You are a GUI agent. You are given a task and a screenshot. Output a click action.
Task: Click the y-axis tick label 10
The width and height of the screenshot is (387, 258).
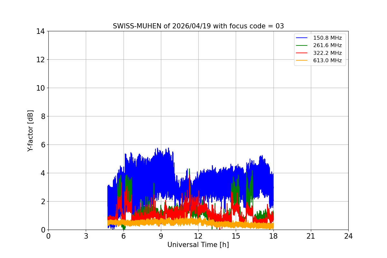41,88
